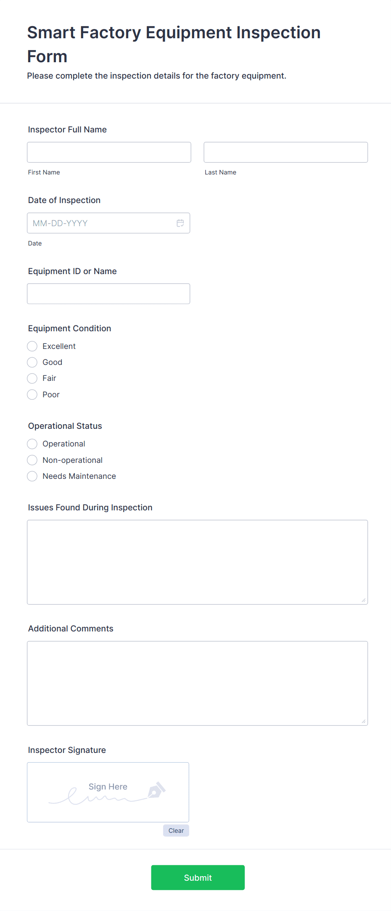391x911 pixels.
Task: Click the Date of Inspection field
Action: tap(101, 223)
